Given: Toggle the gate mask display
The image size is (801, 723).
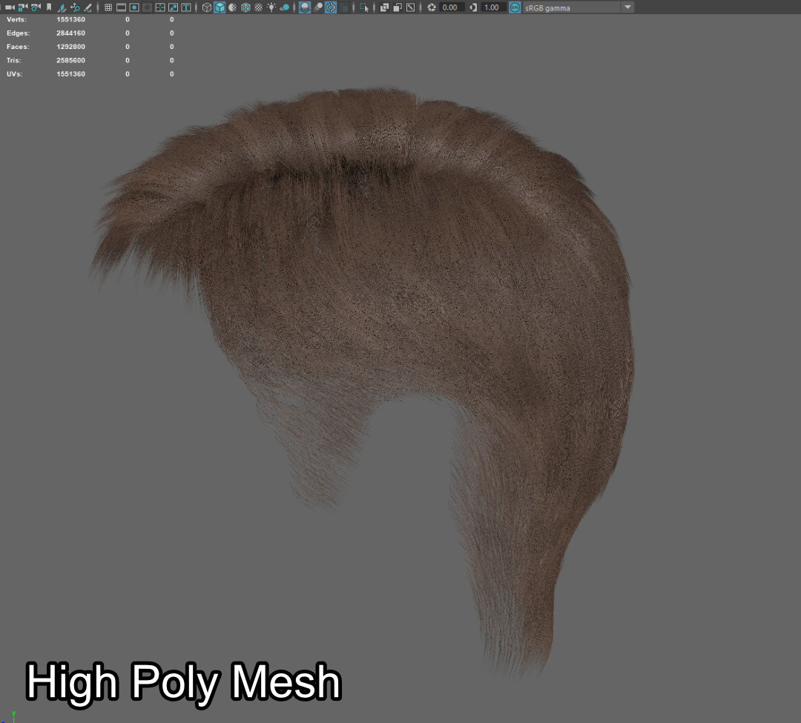Looking at the screenshot, I should 147,7.
